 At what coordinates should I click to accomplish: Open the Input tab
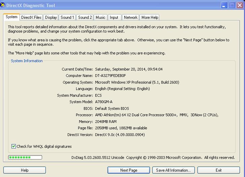114,17
